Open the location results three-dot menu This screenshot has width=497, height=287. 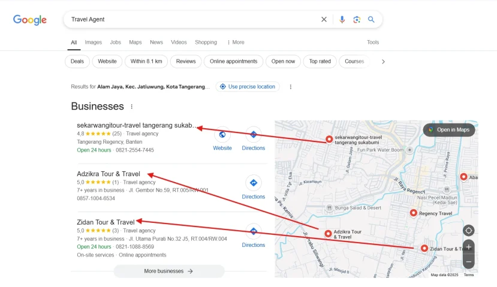tap(290, 86)
